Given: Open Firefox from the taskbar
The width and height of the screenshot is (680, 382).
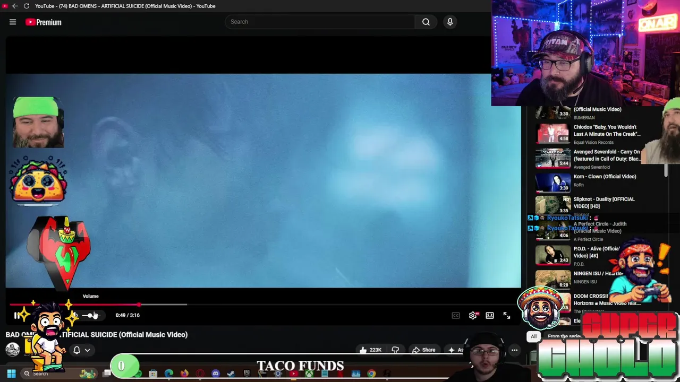Looking at the screenshot, I should [x=184, y=374].
